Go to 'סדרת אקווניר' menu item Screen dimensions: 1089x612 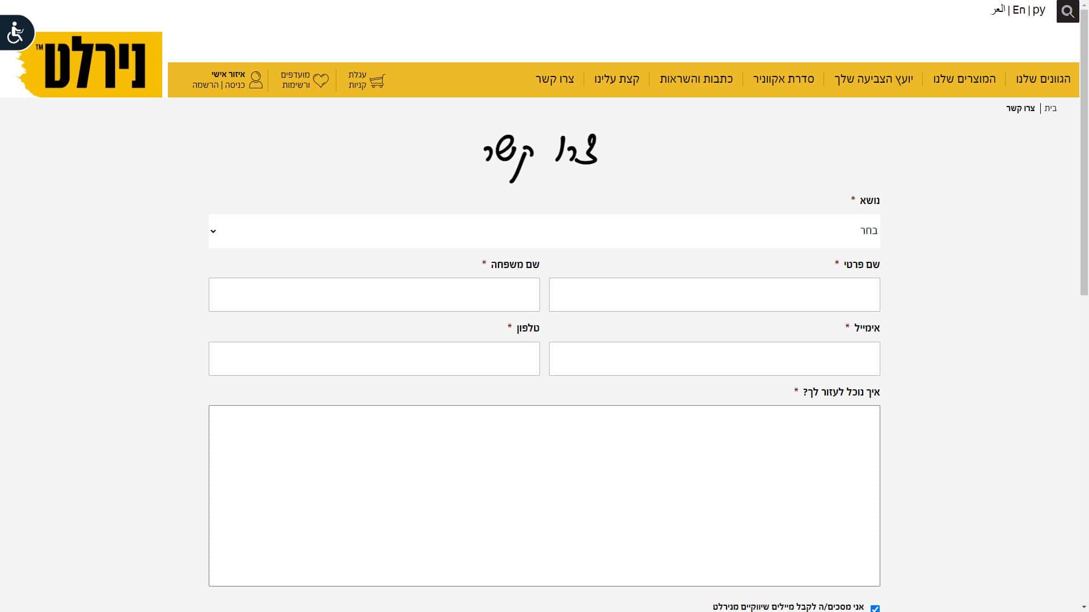coord(783,79)
